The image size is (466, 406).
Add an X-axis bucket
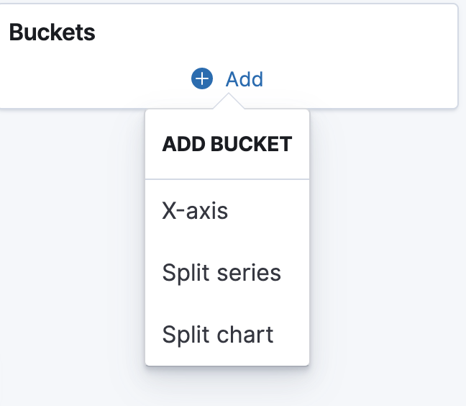click(227, 211)
